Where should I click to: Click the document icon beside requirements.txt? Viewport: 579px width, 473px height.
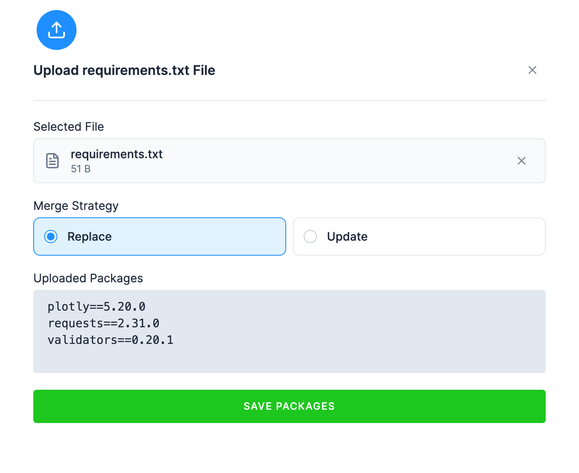tap(52, 161)
